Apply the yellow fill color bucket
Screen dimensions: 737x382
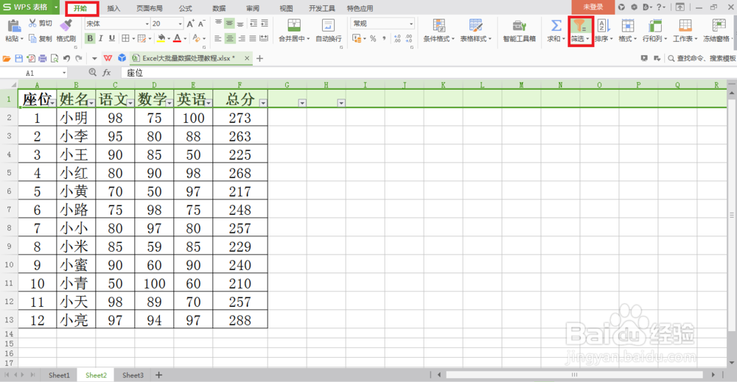pyautogui.click(x=161, y=38)
